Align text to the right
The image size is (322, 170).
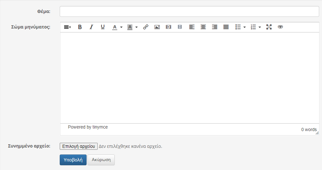[x=215, y=27]
